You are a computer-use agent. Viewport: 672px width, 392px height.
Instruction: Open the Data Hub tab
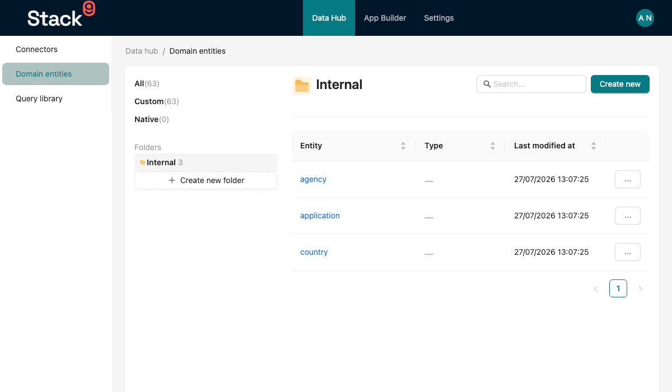click(x=329, y=18)
